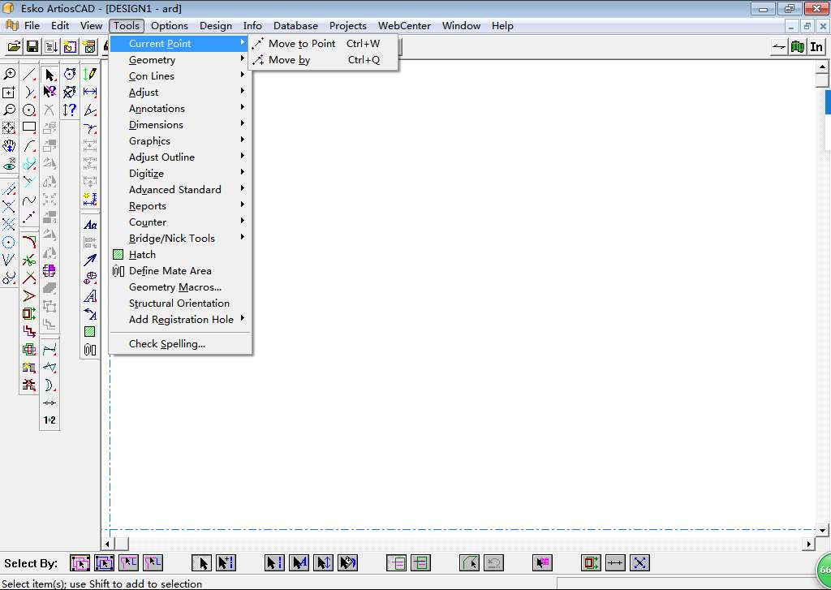Click the Save disk icon in toolbar

click(x=32, y=47)
